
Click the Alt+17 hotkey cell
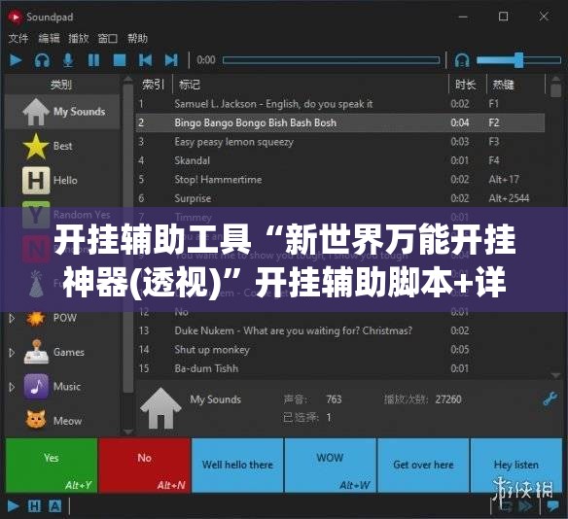click(x=504, y=180)
